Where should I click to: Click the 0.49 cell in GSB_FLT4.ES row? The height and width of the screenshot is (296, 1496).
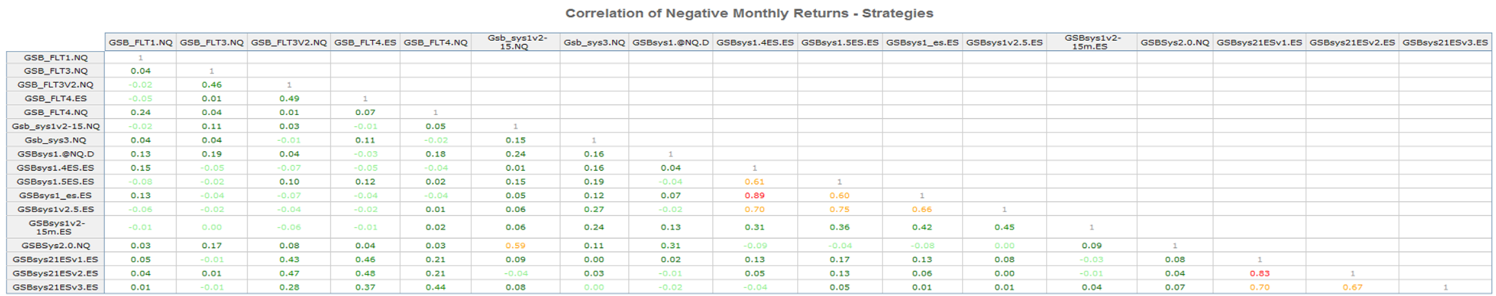(288, 98)
